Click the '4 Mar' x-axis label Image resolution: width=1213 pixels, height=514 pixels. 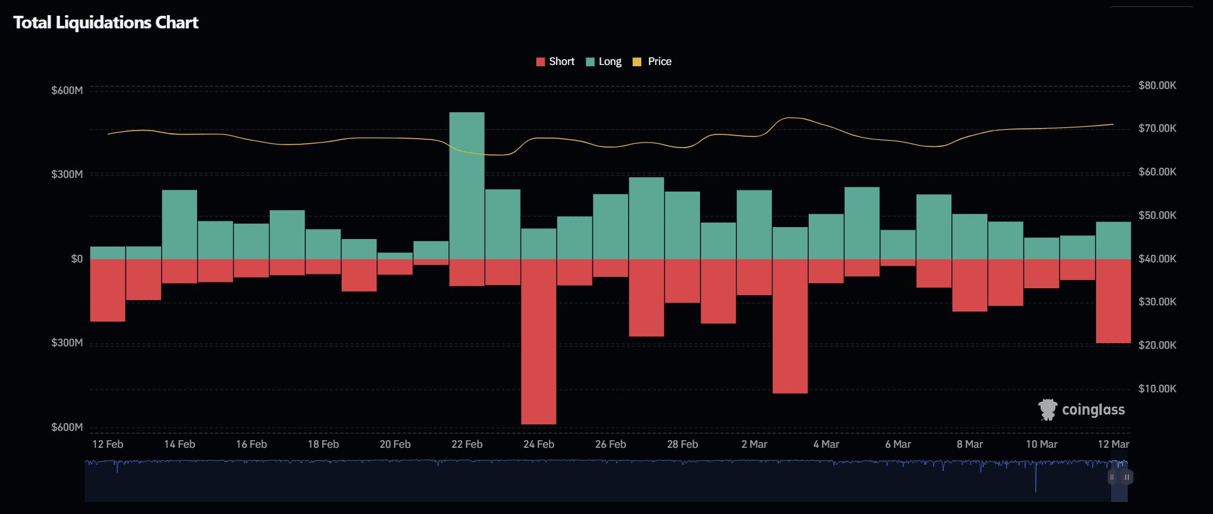(x=826, y=444)
